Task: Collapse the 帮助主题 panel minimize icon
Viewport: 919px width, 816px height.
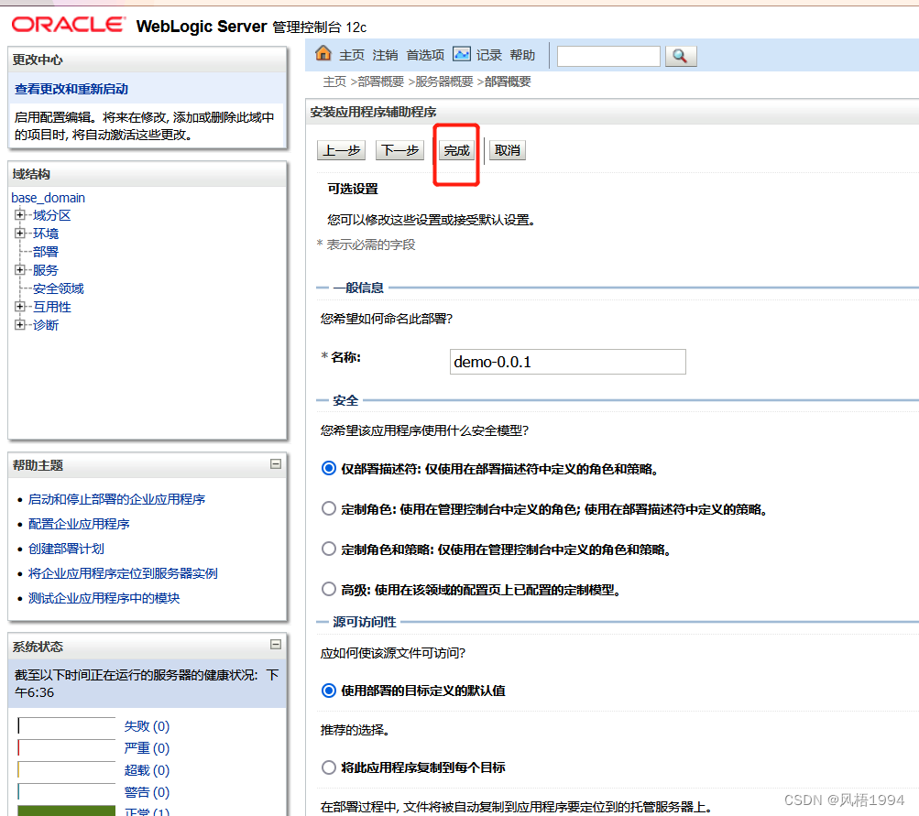Action: [x=276, y=464]
